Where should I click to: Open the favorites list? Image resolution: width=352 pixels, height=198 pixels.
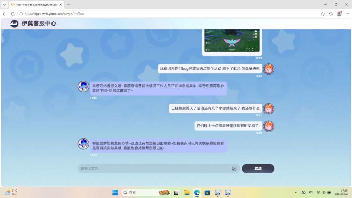click(x=331, y=14)
